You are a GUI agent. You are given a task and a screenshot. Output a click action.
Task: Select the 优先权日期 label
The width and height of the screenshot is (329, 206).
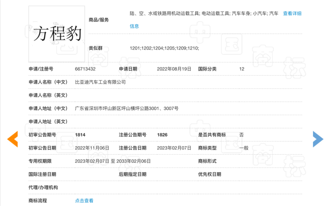(209, 174)
